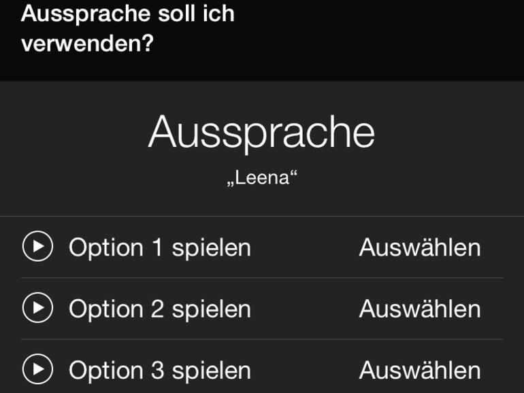
Task: Choose "Auswählen" for Option 1
Action: pyautogui.click(x=419, y=247)
